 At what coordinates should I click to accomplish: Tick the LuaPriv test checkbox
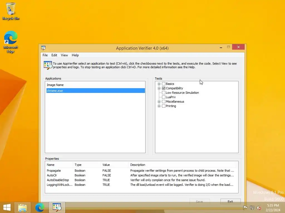click(164, 97)
